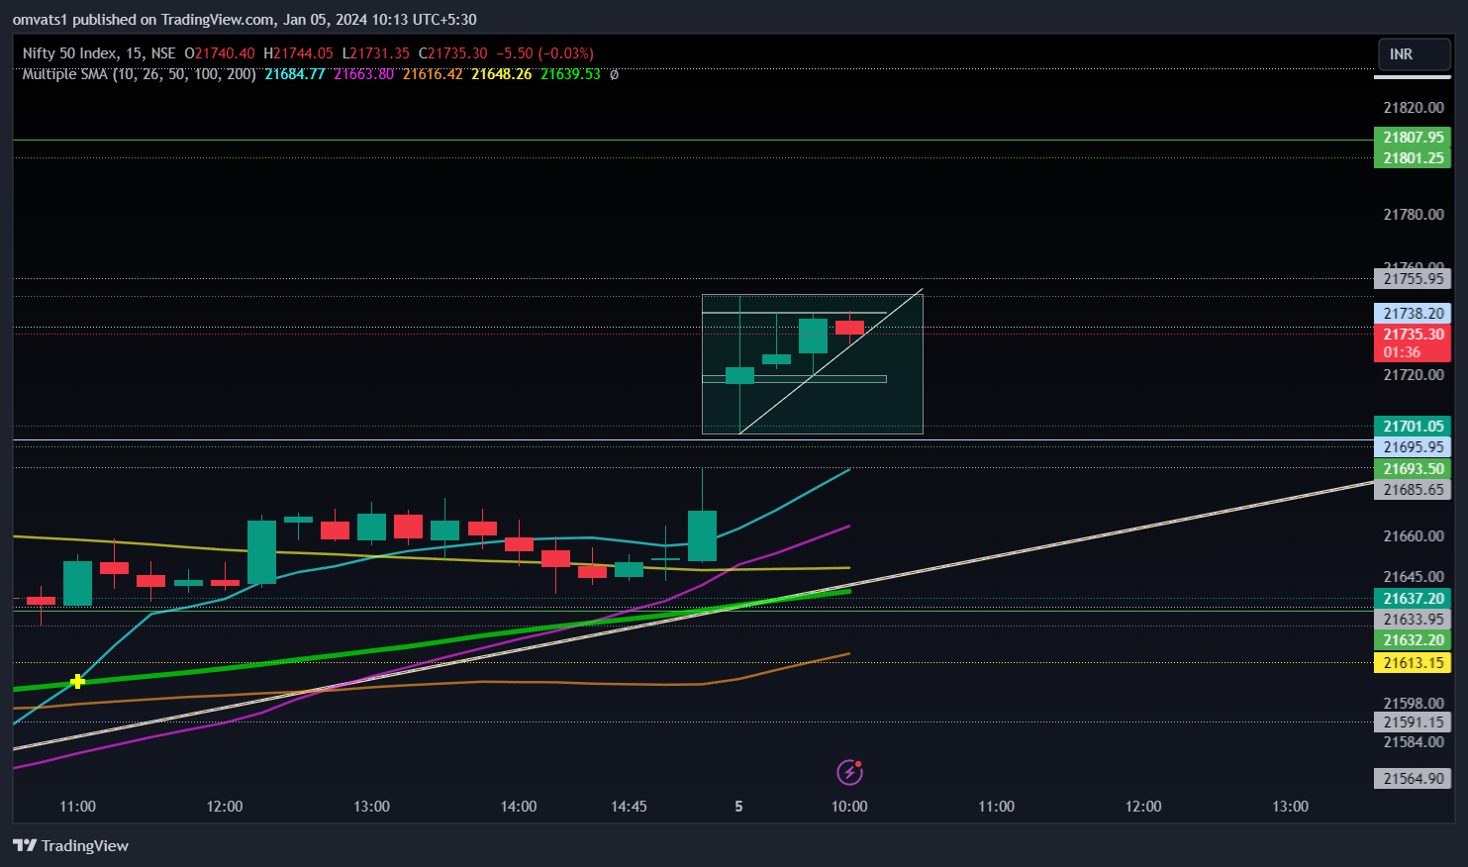Viewport: 1468px width, 867px height.
Task: Select the green 21632.20 price label
Action: tap(1413, 640)
